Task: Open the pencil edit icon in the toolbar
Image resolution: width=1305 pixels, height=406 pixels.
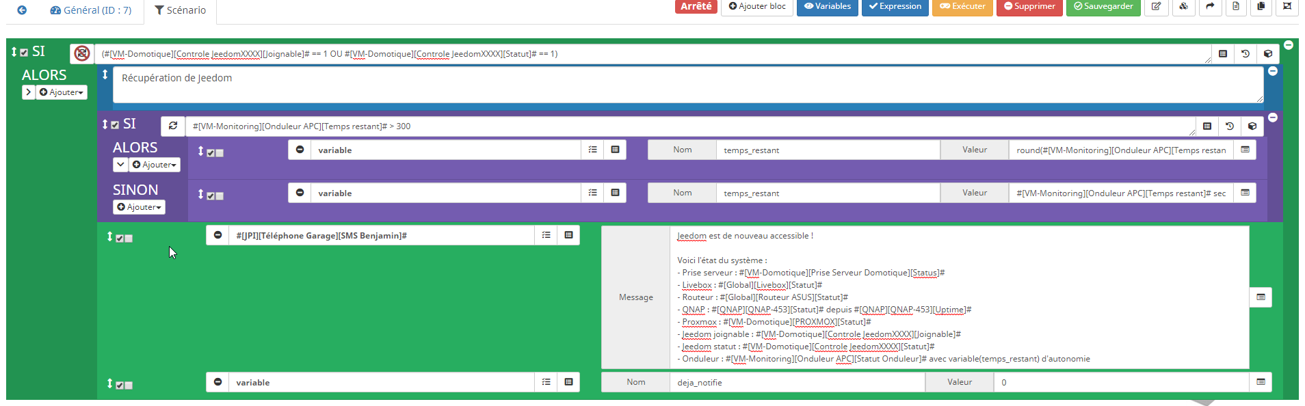Action: 1156,6
